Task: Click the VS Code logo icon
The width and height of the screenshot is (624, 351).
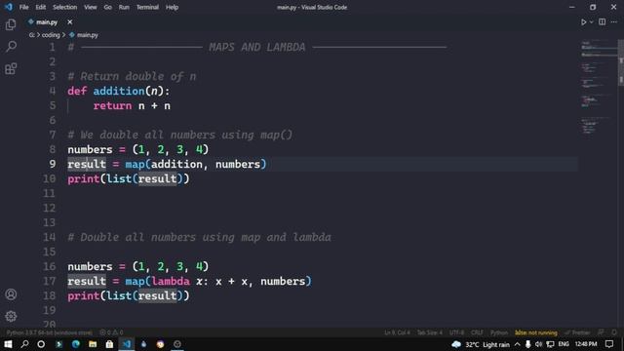Action: pos(9,7)
